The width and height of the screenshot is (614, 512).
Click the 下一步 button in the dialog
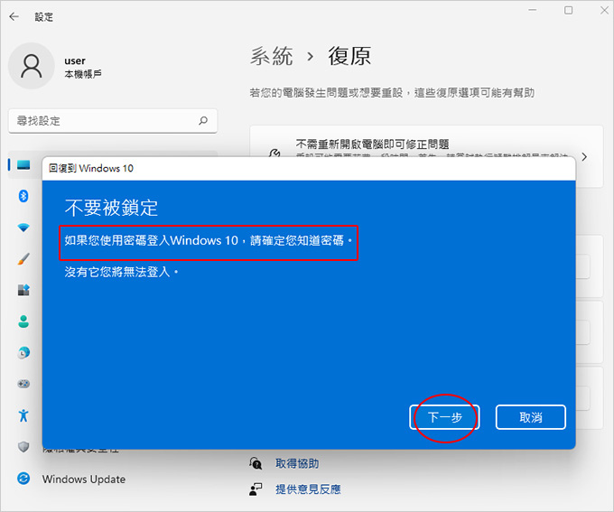(x=444, y=417)
